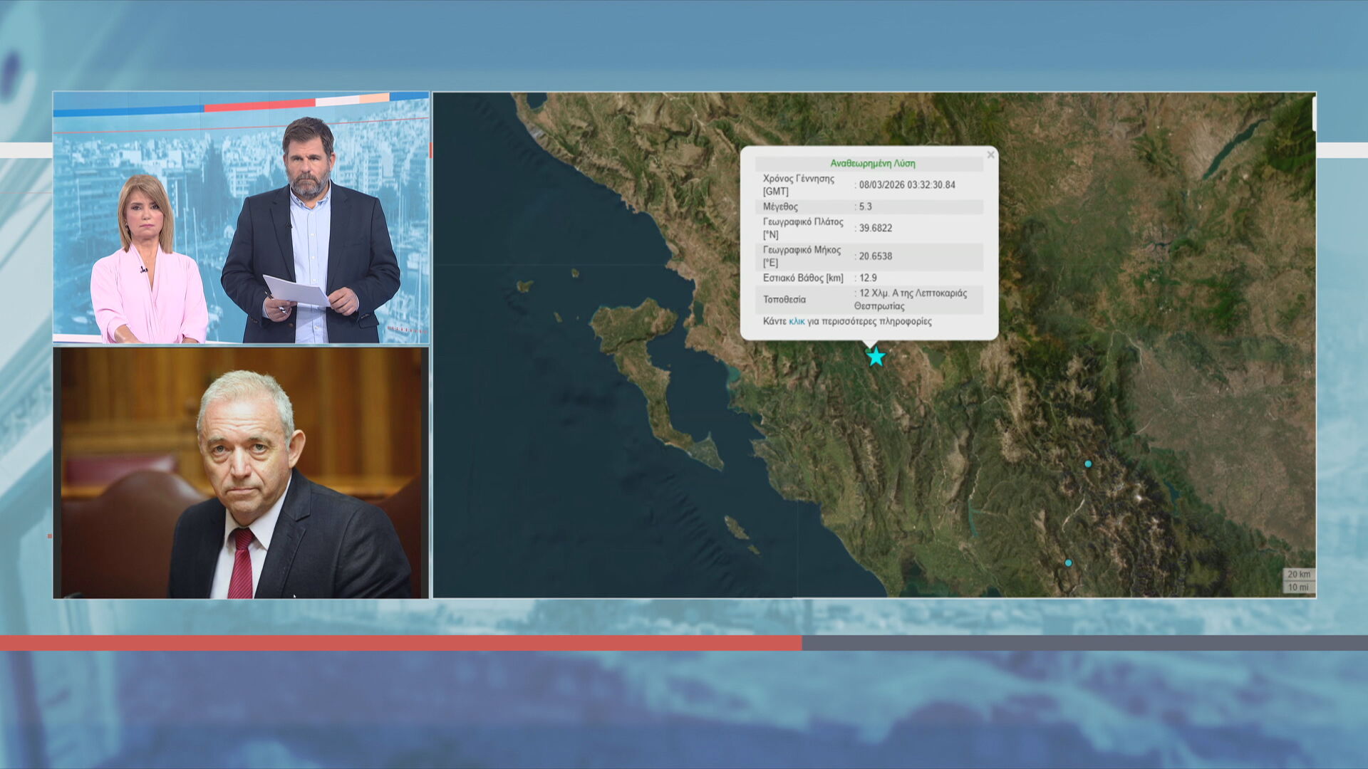Open the 'κλικ' link for more information
The height and width of the screenshot is (769, 1368).
click(797, 322)
